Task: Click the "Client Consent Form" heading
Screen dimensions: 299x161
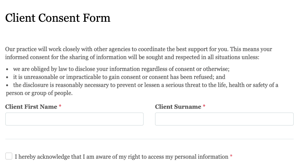Action: (58, 18)
